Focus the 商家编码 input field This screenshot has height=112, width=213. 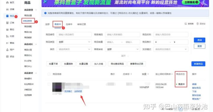[122, 34]
